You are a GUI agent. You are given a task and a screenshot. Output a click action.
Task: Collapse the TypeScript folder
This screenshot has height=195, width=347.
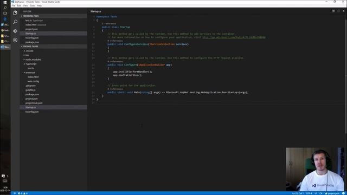30,64
